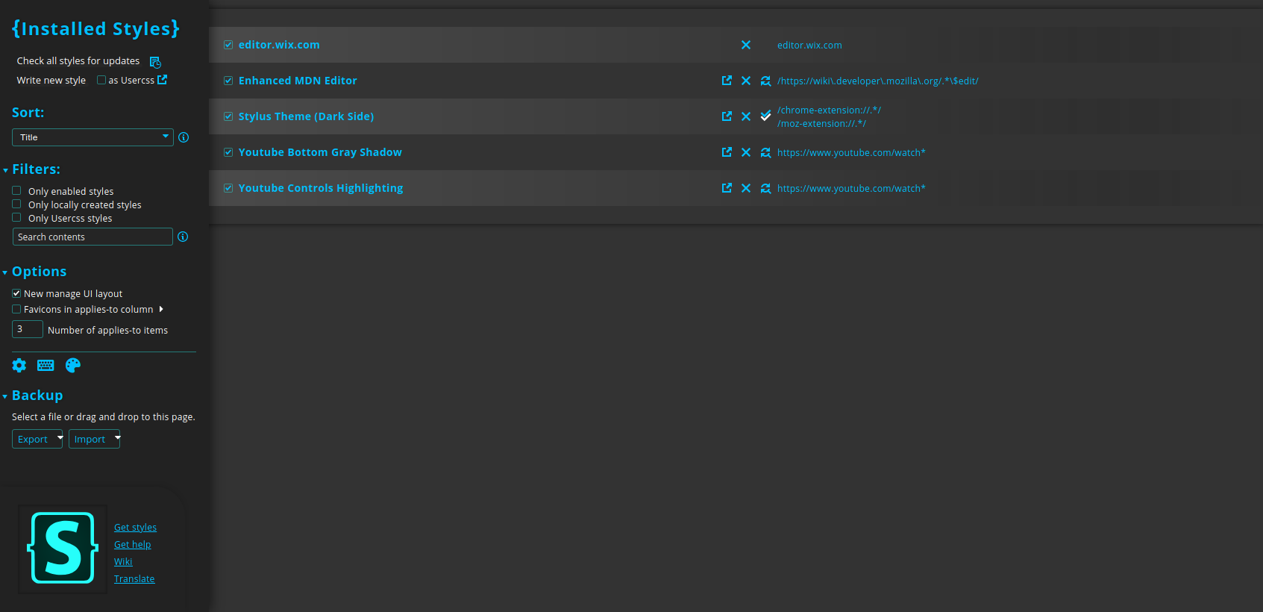The image size is (1263, 612).
Task: Open Youtube Bottom Gray Shadow homepage icon
Action: (x=727, y=152)
